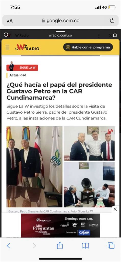Open the three-dot options in preview bar

(x=99, y=35)
